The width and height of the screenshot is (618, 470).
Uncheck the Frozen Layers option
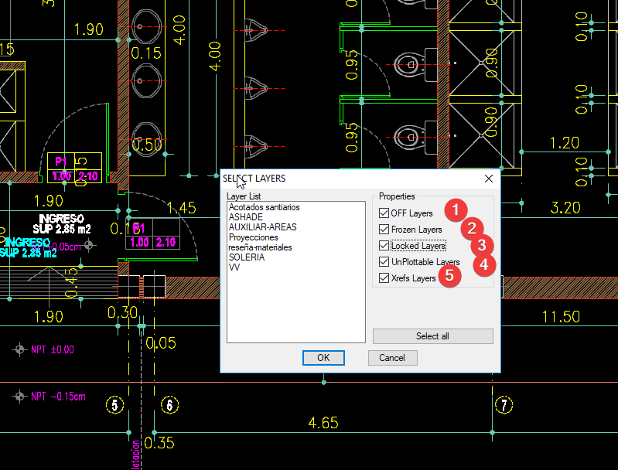pos(384,230)
